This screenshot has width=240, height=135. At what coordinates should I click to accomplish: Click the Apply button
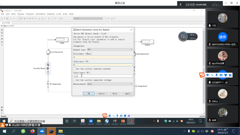[x=127, y=94]
